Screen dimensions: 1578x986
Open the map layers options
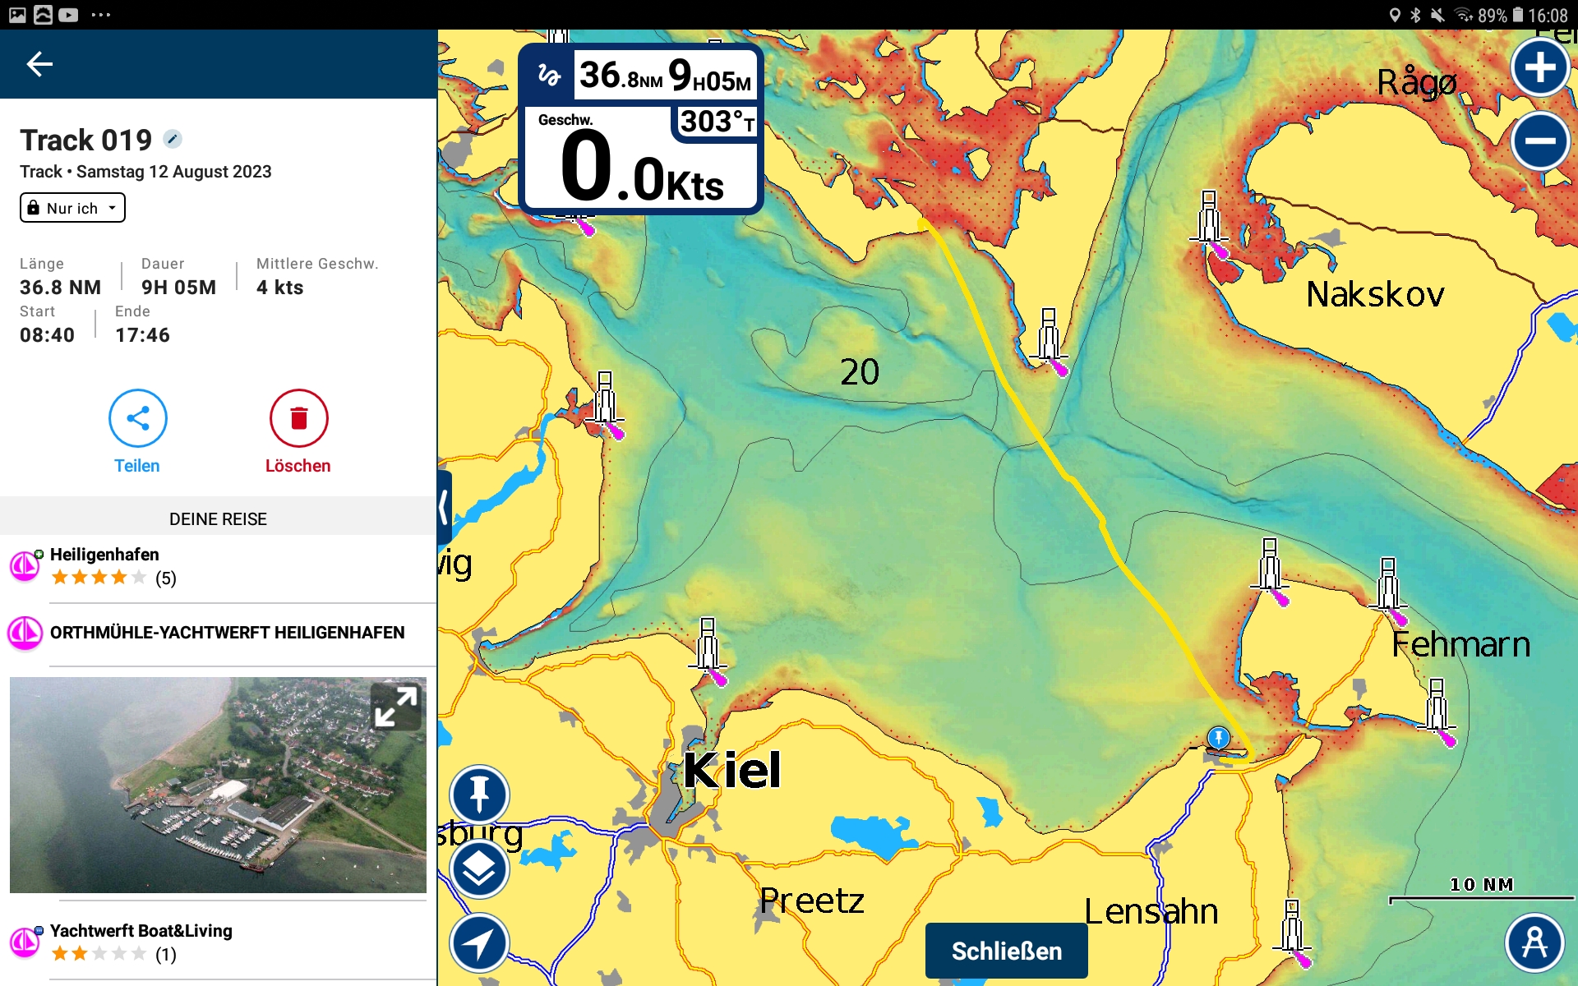click(479, 869)
